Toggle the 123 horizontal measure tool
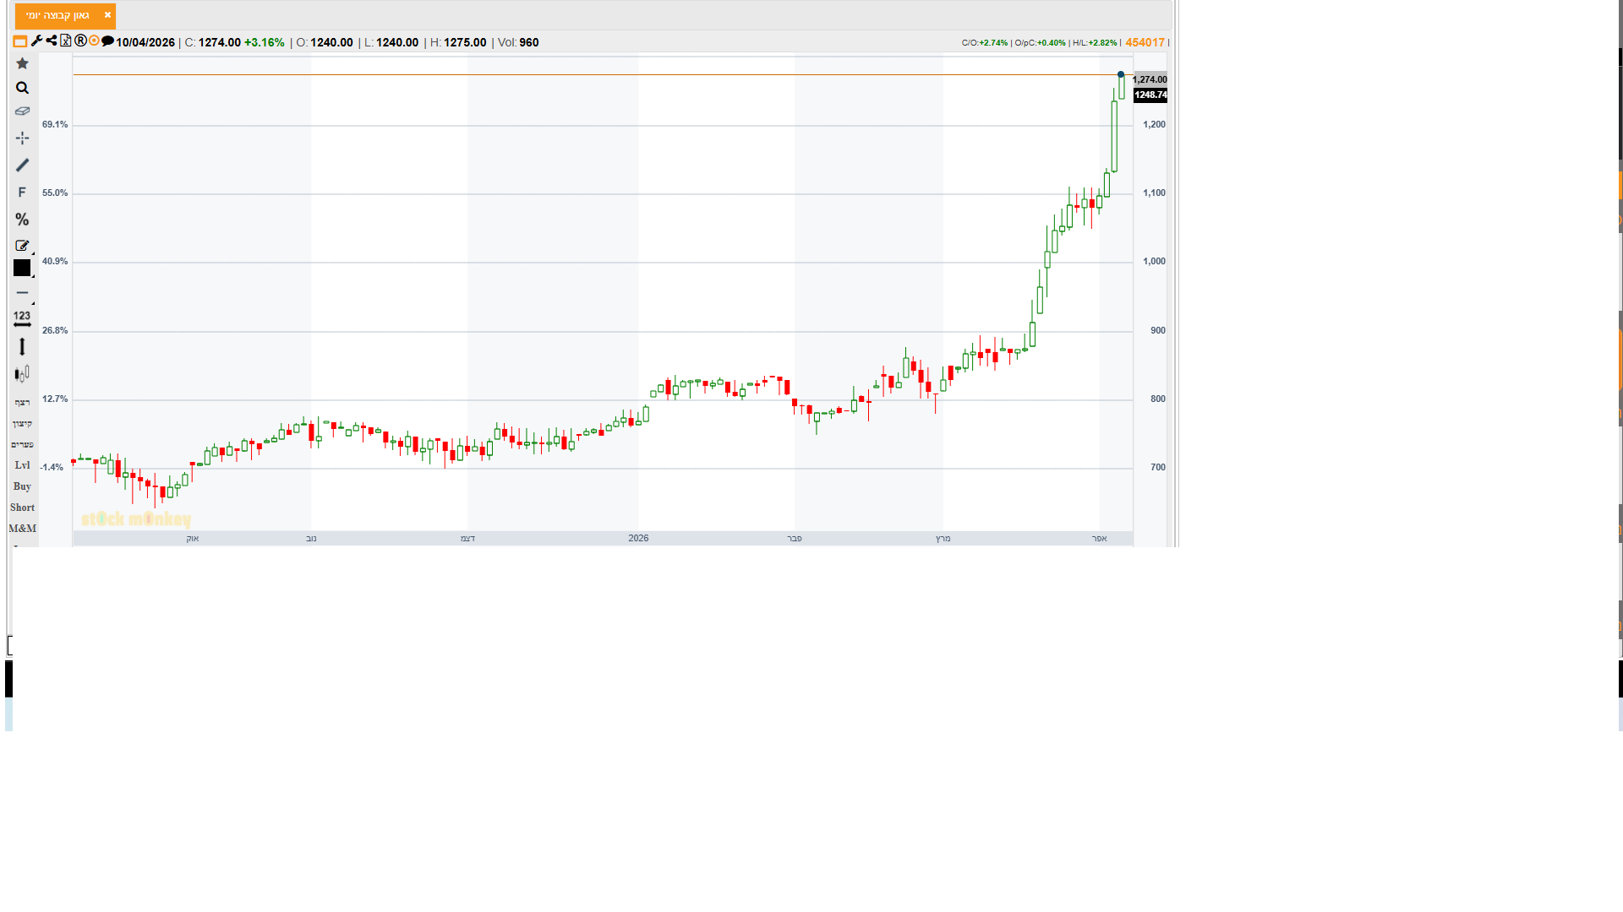The width and height of the screenshot is (1623, 912). click(x=22, y=318)
